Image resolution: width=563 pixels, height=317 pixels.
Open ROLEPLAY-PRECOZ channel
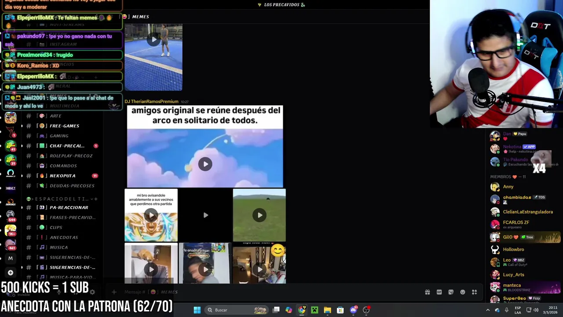62,156
